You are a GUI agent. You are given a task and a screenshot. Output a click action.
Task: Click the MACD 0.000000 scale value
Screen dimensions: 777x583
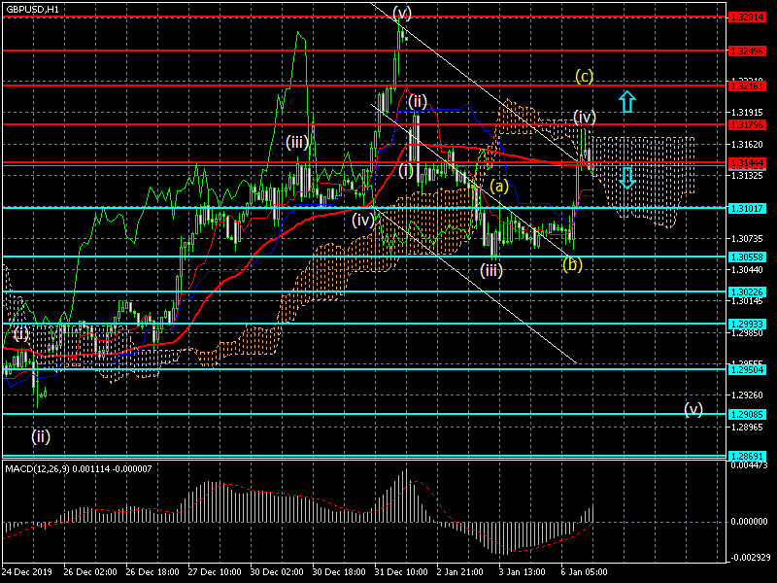coord(750,522)
